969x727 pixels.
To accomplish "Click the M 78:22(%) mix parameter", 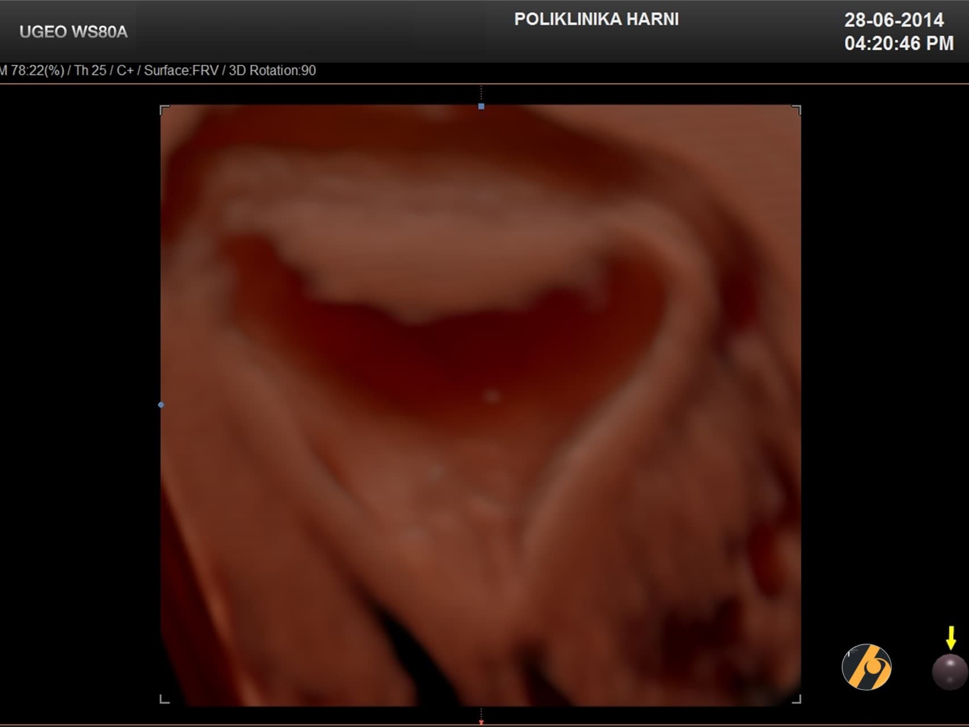I will tap(32, 70).
